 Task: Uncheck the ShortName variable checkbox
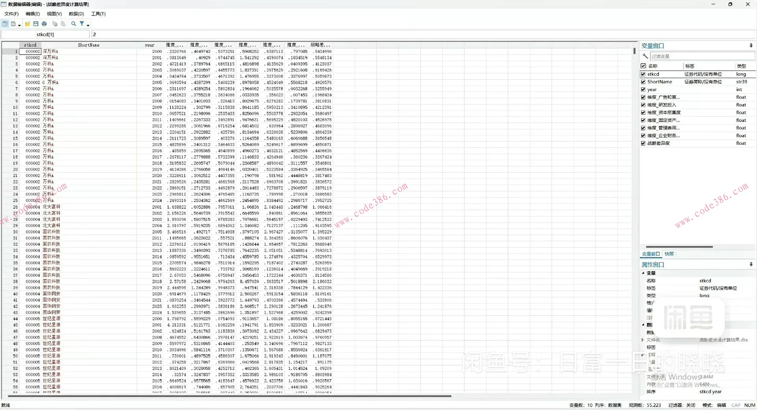(x=643, y=82)
